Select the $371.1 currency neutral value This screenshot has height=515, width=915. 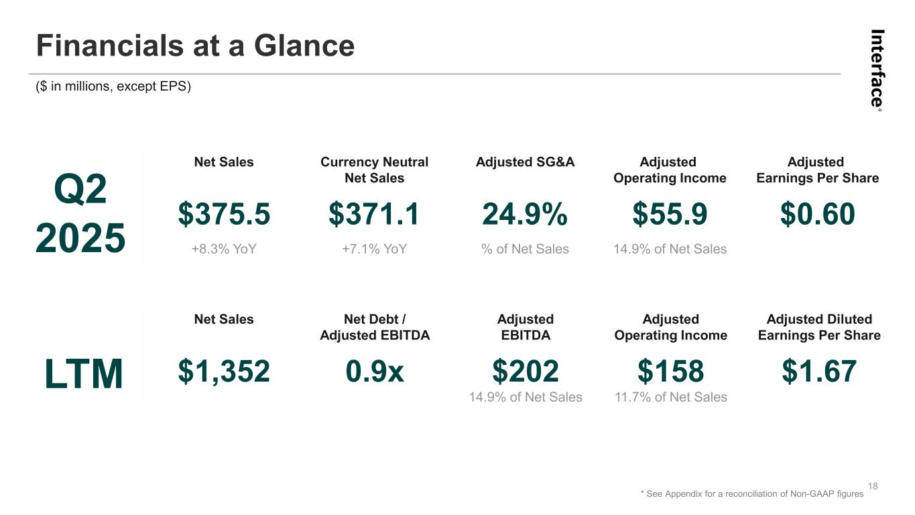pyautogui.click(x=374, y=214)
